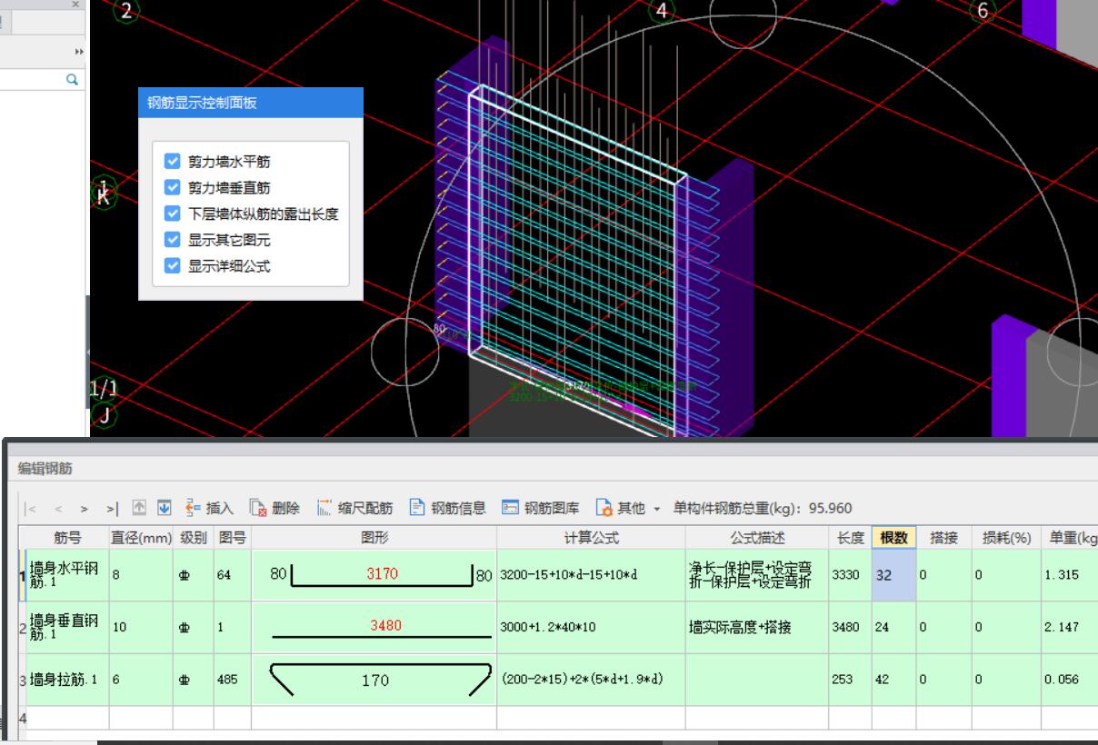Click axis grid label 2
This screenshot has width=1098, height=745.
tap(125, 11)
